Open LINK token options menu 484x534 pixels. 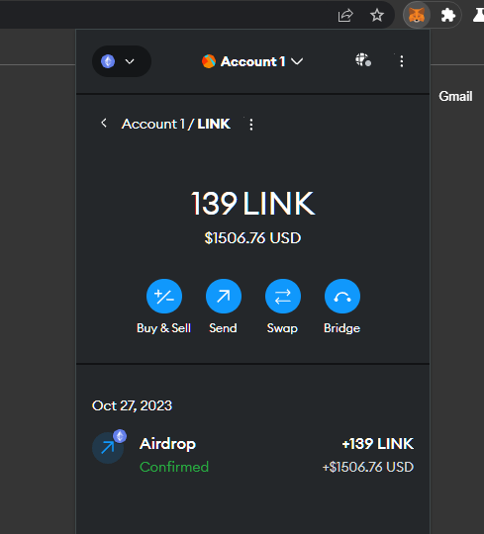(251, 125)
